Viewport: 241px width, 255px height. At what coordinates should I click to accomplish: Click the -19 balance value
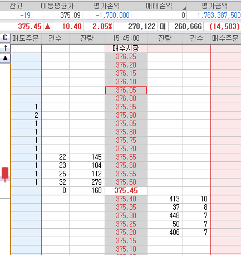(x=25, y=15)
